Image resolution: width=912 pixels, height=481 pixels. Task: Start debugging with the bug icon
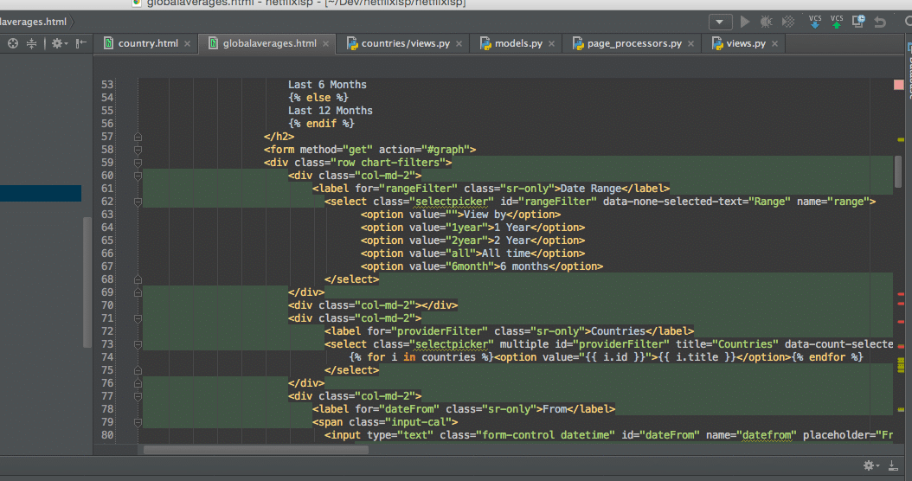point(767,22)
